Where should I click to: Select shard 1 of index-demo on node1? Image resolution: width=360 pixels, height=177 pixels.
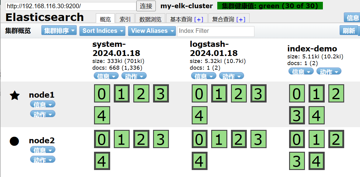click(316, 93)
